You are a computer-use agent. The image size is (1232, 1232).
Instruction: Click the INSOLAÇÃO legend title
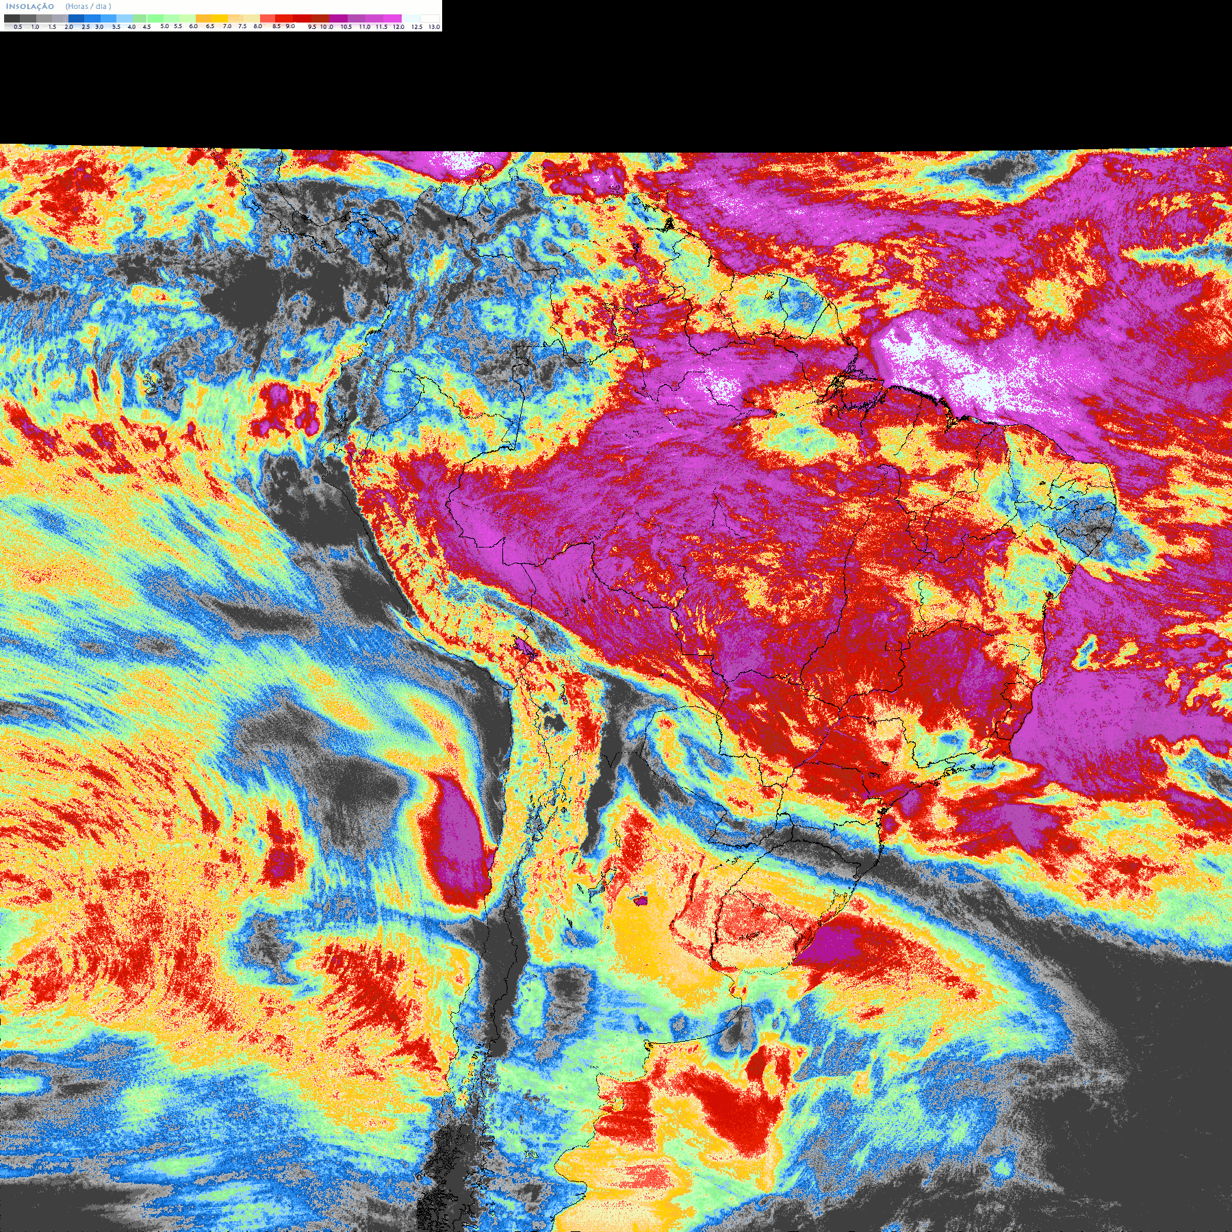pyautogui.click(x=30, y=6)
